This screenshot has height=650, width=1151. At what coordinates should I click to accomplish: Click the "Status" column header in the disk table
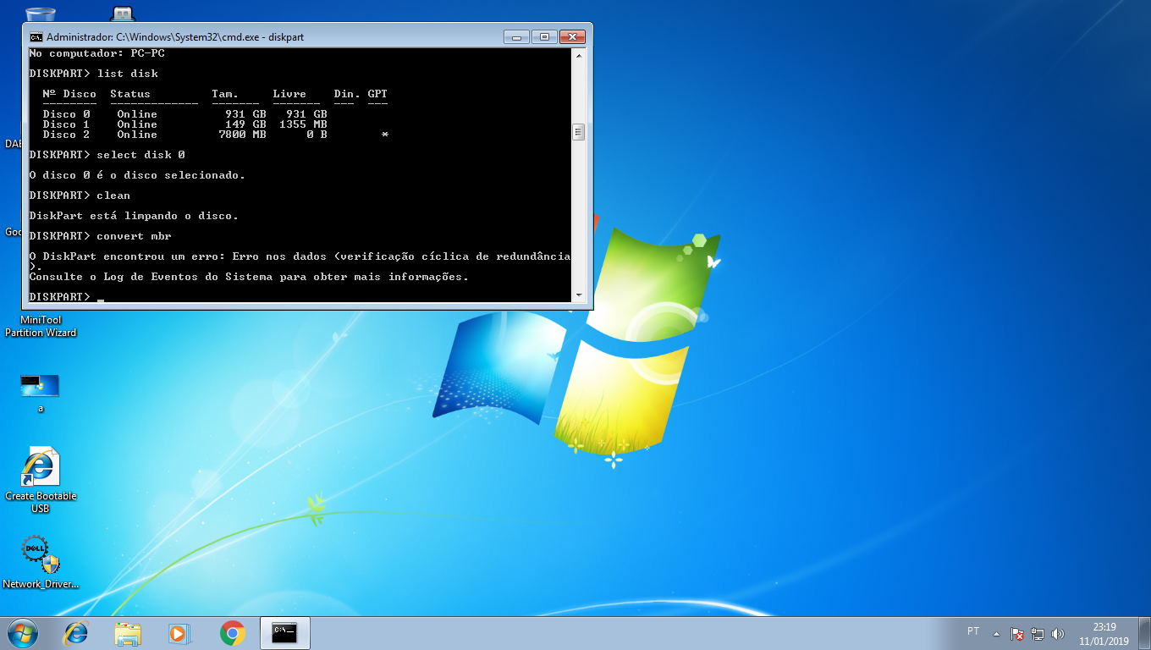coord(130,94)
